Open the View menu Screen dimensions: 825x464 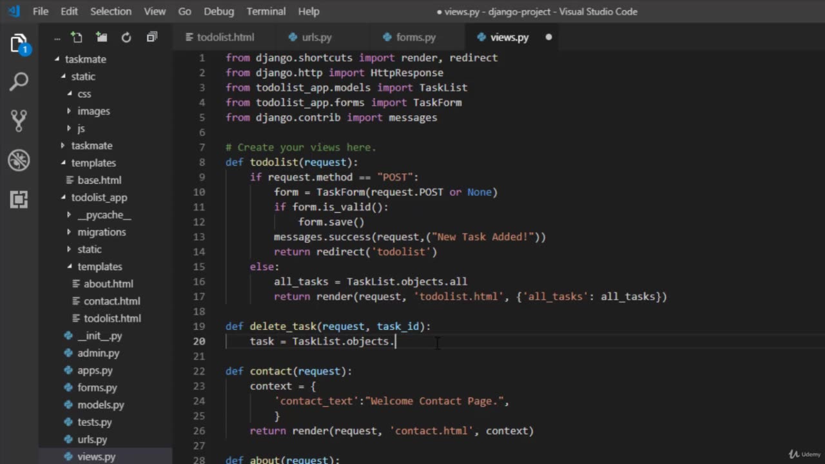(x=155, y=12)
